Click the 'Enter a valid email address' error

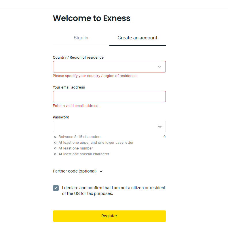pyautogui.click(x=75, y=106)
